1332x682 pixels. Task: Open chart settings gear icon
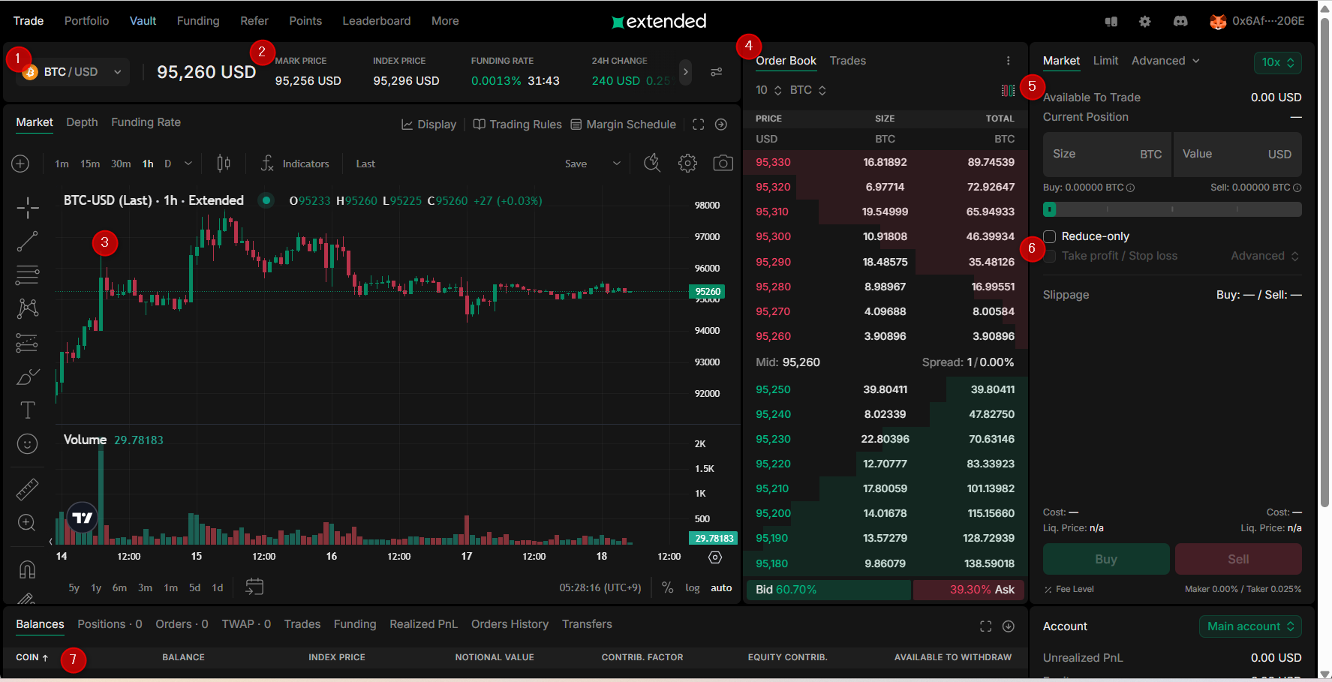point(687,164)
